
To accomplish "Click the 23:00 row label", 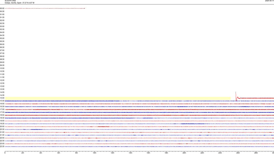I will [x=2, y=144].
